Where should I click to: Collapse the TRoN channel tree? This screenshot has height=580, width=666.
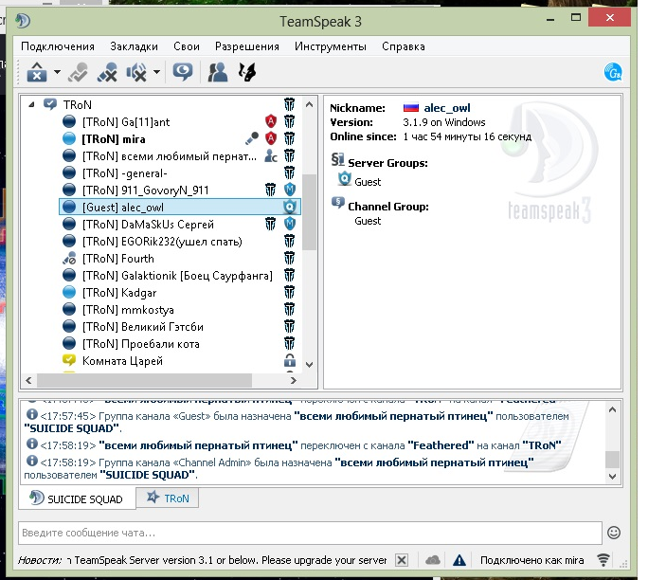(x=31, y=104)
